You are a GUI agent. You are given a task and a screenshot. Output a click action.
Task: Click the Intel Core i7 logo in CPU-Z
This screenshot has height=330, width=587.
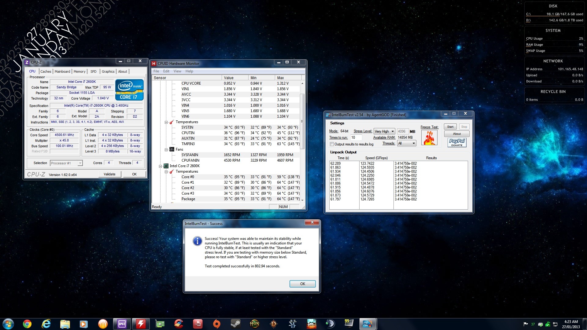[129, 90]
